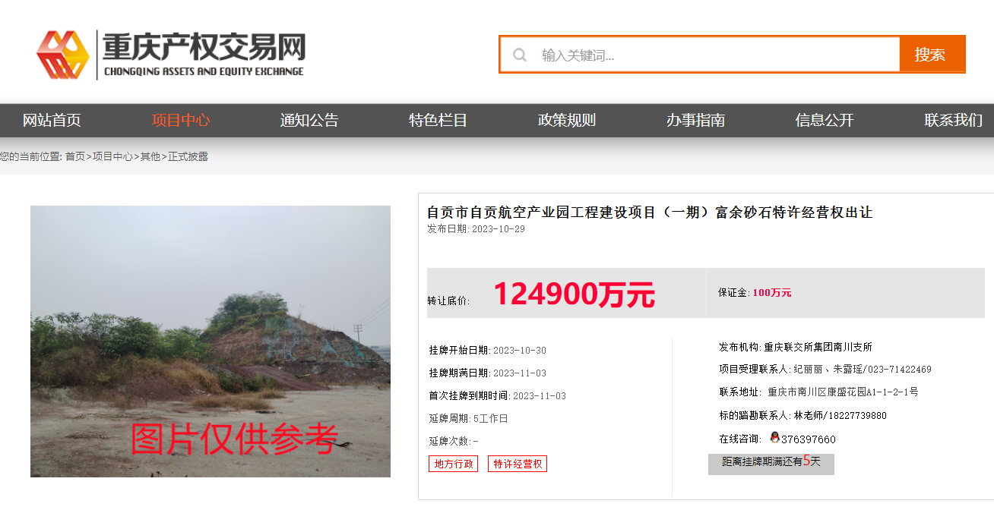994x510 pixels.
Task: Click the 特许经营权 red tag
Action: 518,464
